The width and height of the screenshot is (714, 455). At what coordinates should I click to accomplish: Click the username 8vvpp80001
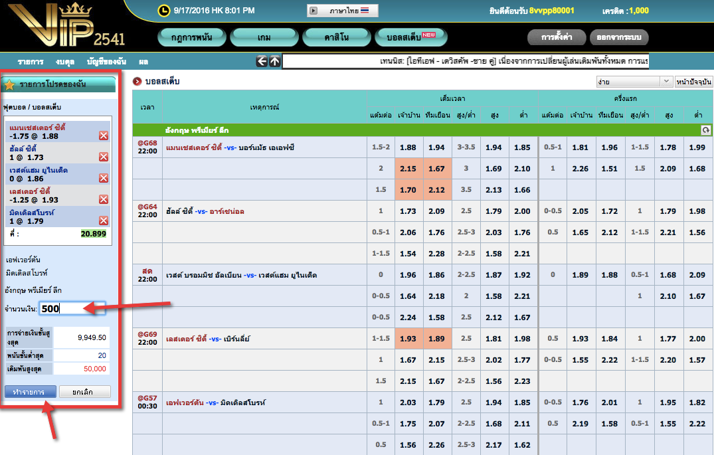pos(551,11)
